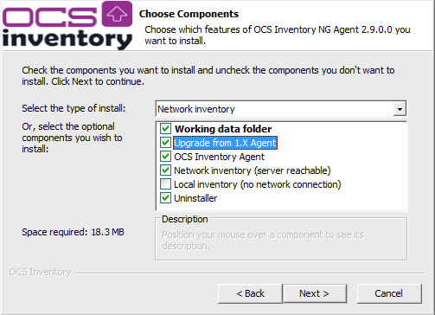Select the Local inventory list entry

pos(258,184)
